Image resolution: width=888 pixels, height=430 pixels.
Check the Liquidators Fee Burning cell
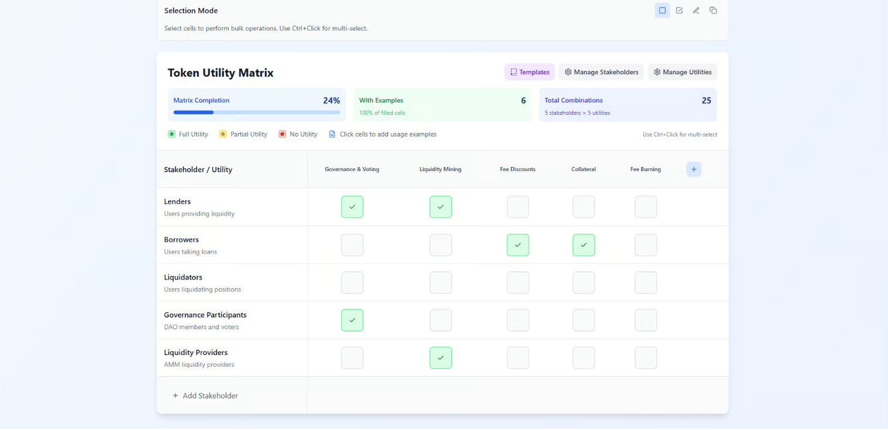(646, 282)
